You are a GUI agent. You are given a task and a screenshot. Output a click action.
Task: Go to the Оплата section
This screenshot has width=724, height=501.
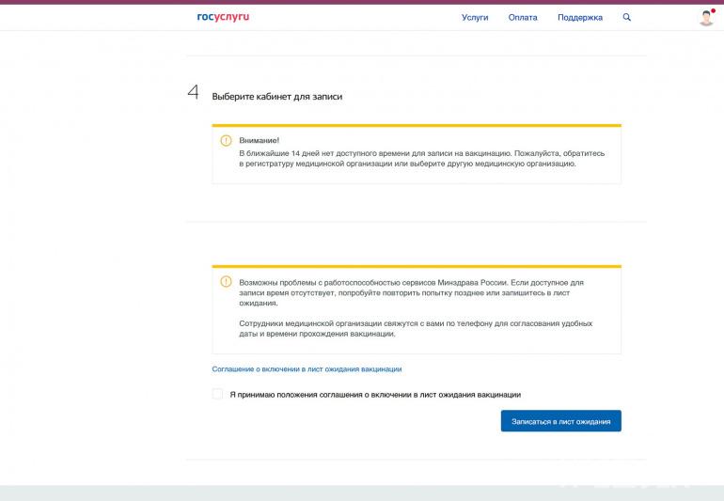tap(523, 18)
